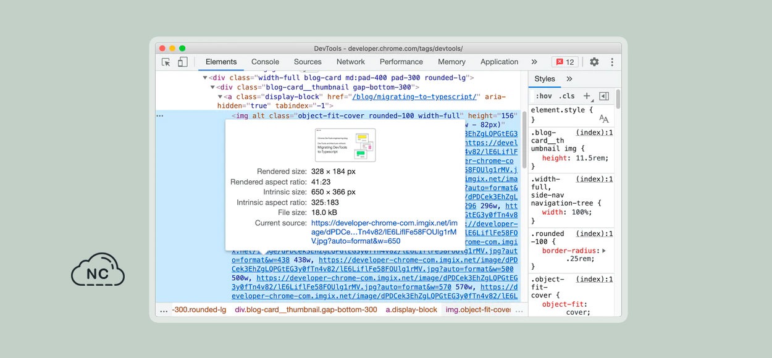Collapse the display-block anchor node
The width and height of the screenshot is (772, 358).
click(220, 97)
